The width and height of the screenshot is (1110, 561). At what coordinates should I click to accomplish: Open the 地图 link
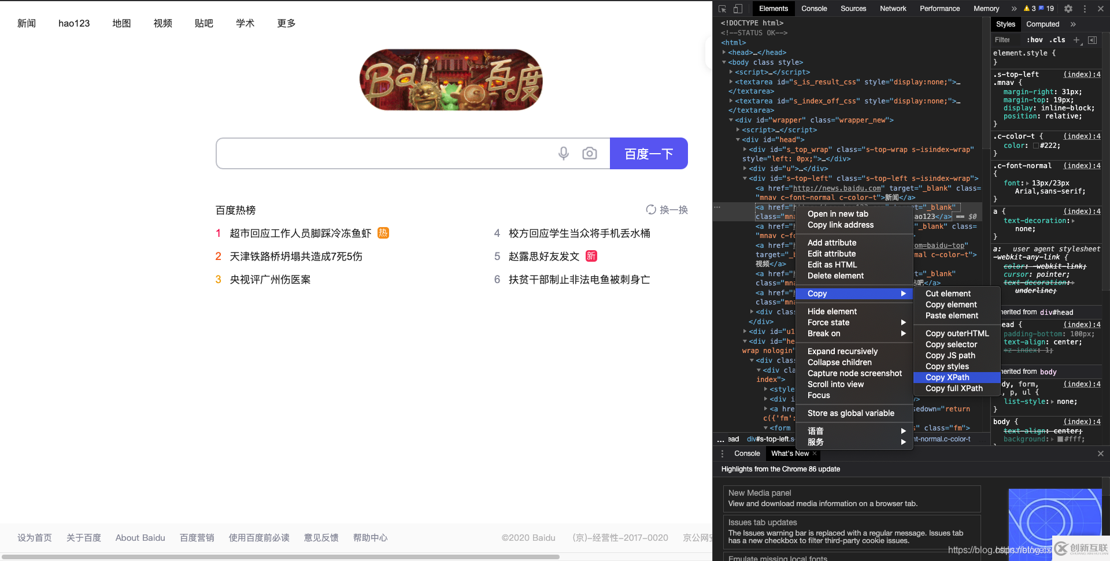[121, 23]
